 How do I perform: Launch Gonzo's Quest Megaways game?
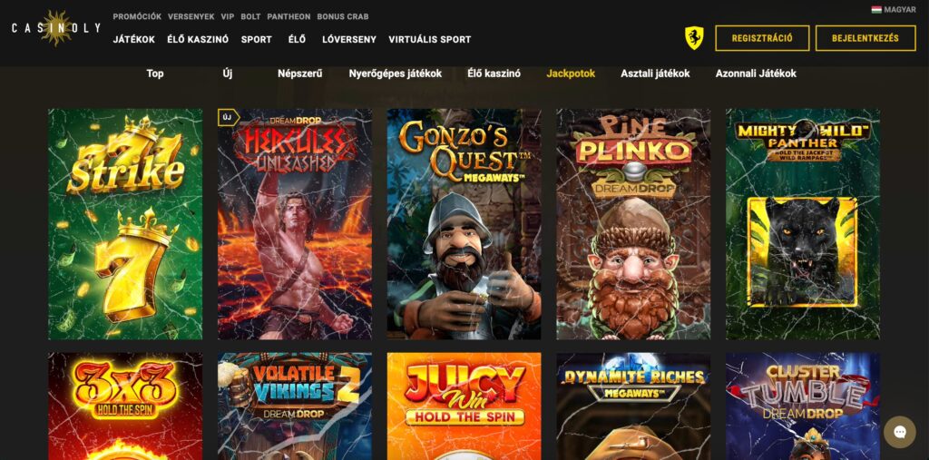click(464, 224)
